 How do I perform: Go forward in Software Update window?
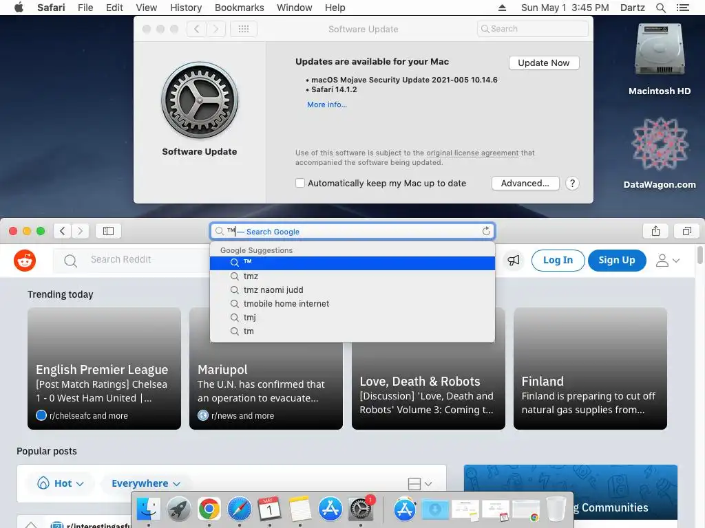[x=215, y=29]
